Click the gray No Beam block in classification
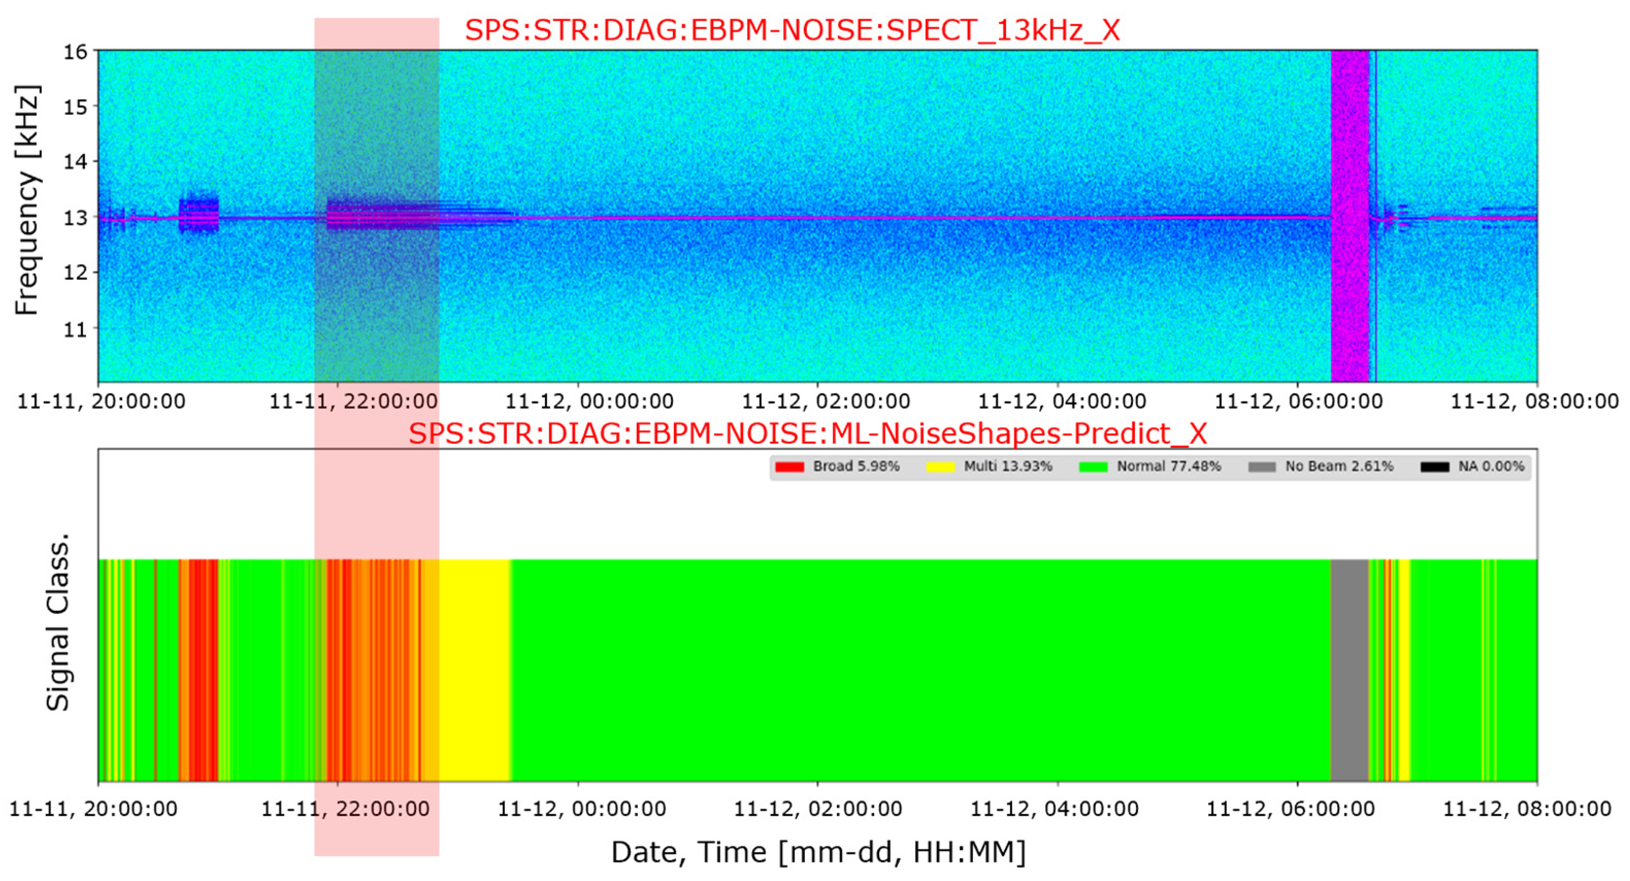1630x881 pixels. click(1349, 670)
